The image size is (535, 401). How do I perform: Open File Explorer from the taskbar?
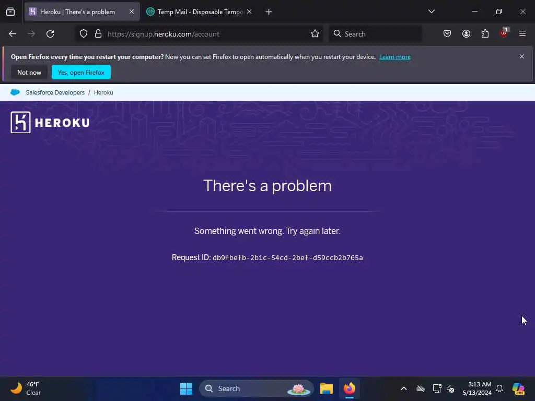pos(327,388)
